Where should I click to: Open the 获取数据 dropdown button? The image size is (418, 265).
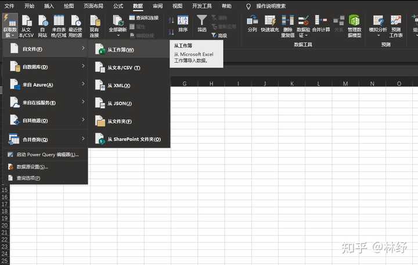point(10,26)
